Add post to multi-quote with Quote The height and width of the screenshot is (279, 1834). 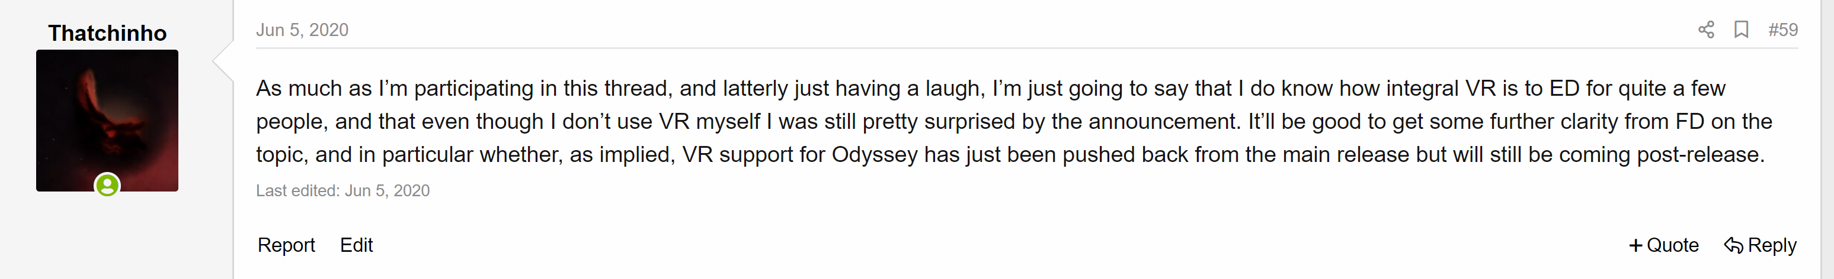pyautogui.click(x=1664, y=245)
